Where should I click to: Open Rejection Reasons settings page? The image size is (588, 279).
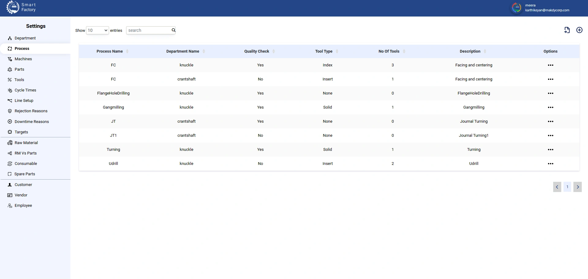(31, 111)
